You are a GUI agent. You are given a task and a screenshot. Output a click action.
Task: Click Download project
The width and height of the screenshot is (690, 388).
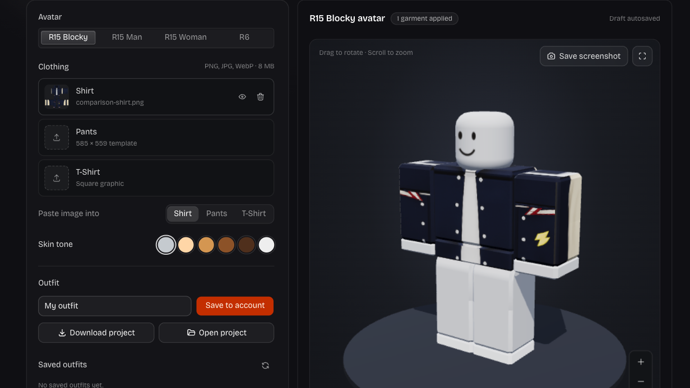click(x=96, y=333)
